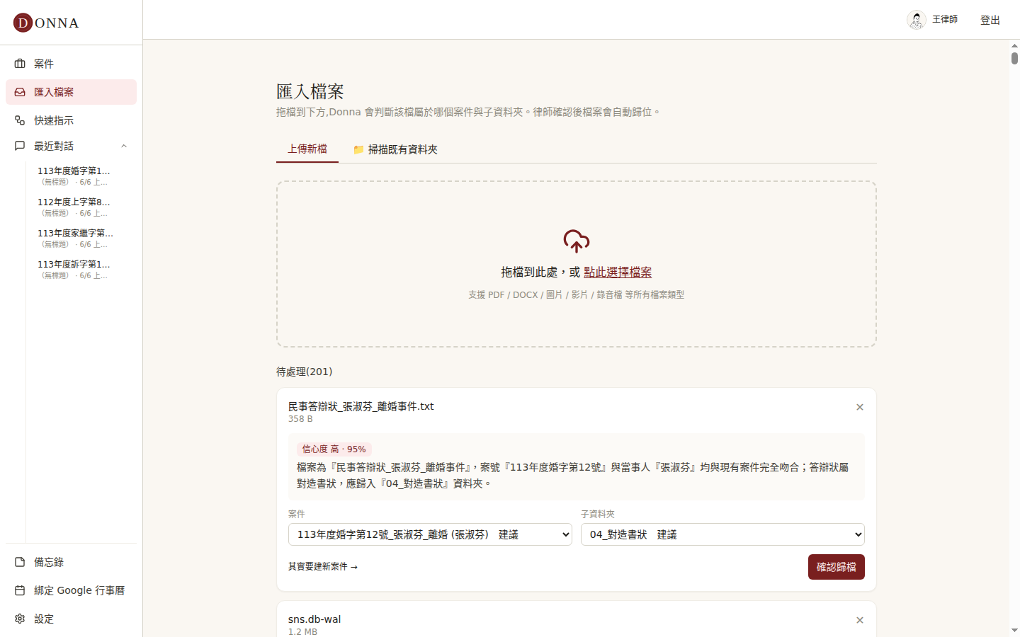
Task: Switch to the 上傳新檔 tab
Action: click(307, 149)
